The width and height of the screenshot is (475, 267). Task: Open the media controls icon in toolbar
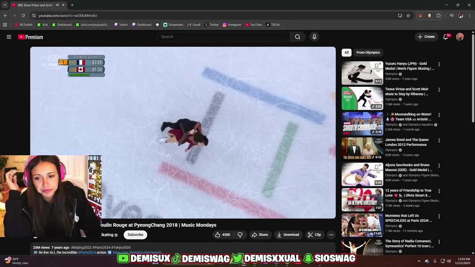[452, 16]
